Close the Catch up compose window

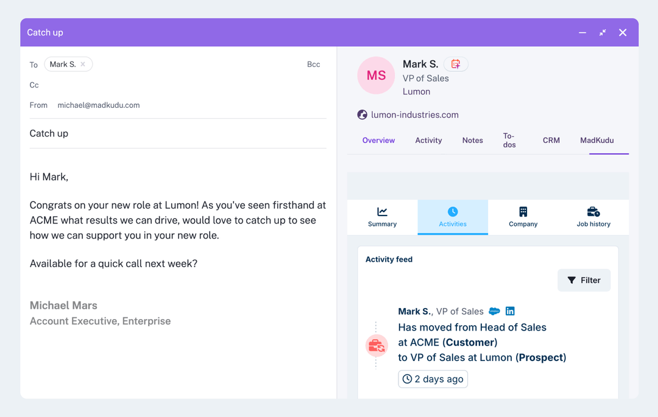click(623, 32)
